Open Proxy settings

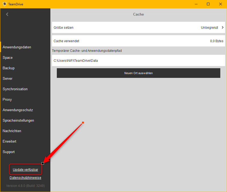(7, 99)
